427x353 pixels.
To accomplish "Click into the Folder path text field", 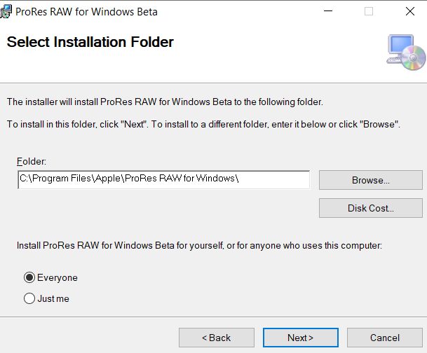I will [163, 179].
